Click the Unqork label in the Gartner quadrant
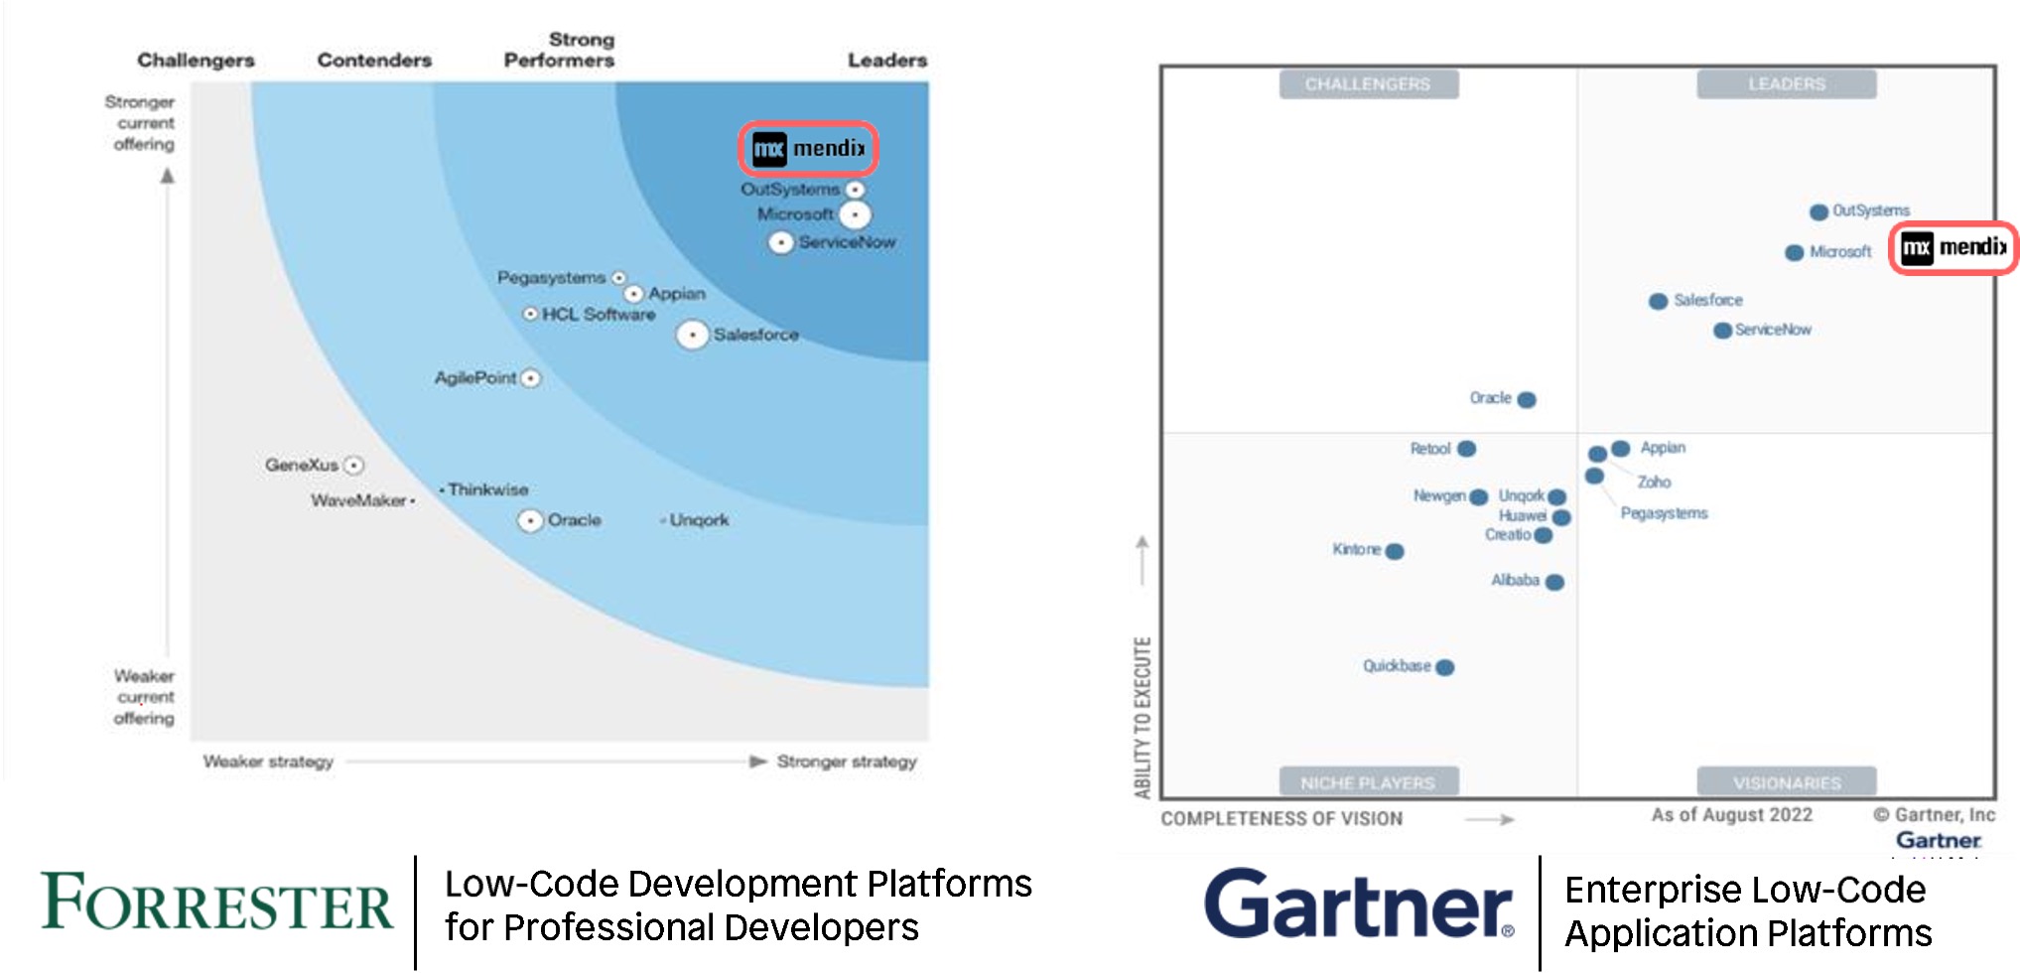Viewport: 2020px width, 973px height. click(x=1521, y=495)
